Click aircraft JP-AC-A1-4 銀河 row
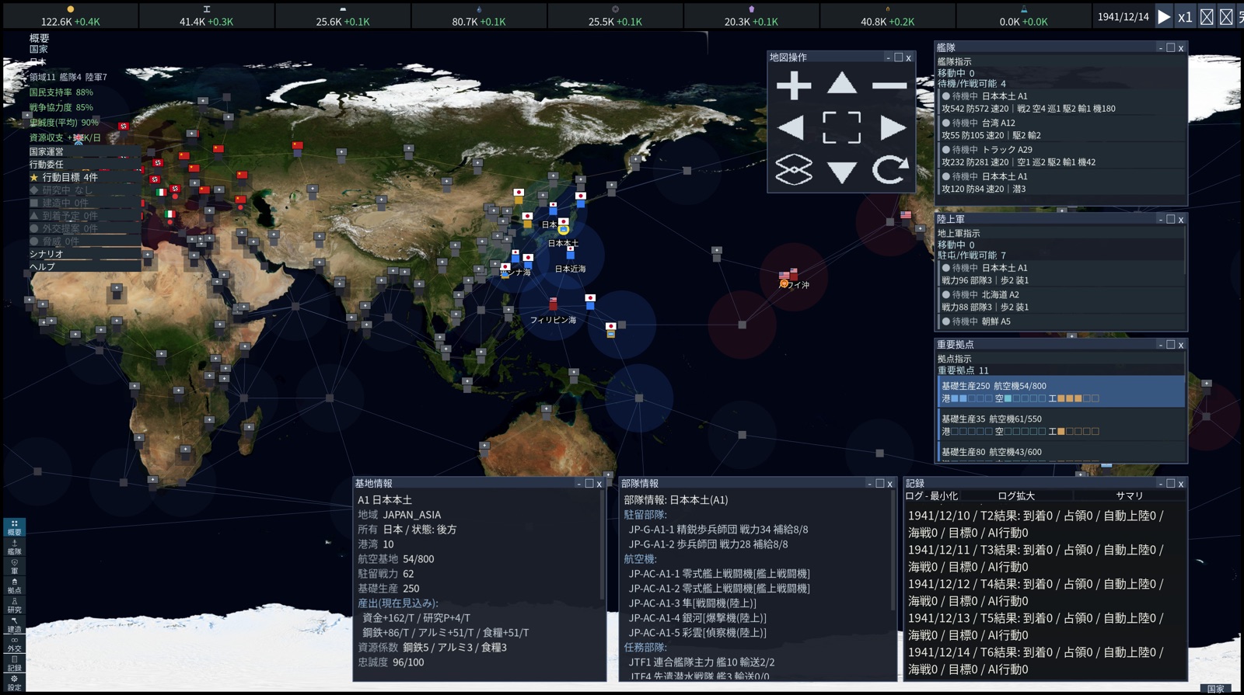 point(697,618)
